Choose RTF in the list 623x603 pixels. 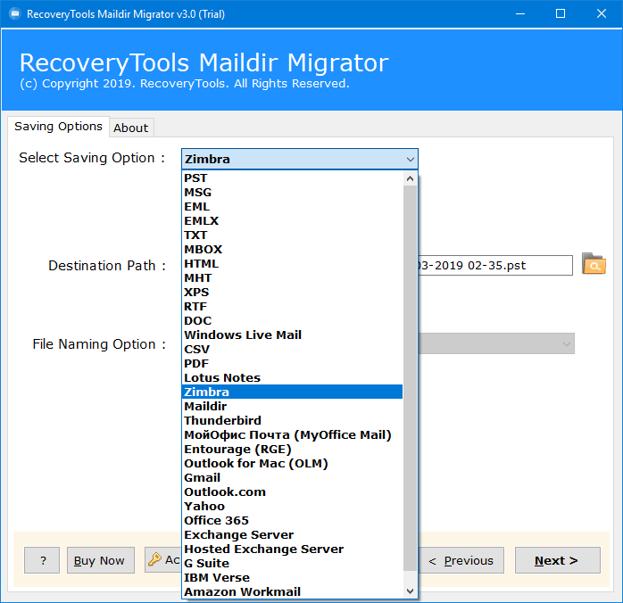tap(292, 307)
